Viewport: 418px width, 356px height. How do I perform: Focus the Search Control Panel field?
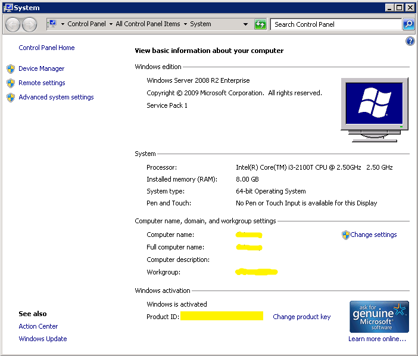(x=336, y=24)
